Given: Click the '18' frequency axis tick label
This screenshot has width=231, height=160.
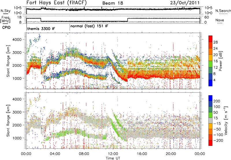Looking at the screenshot, I should tap(19, 17).
